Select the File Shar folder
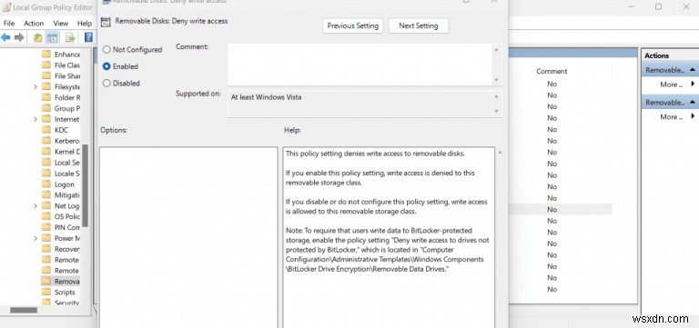The height and width of the screenshot is (328, 699). point(61,75)
